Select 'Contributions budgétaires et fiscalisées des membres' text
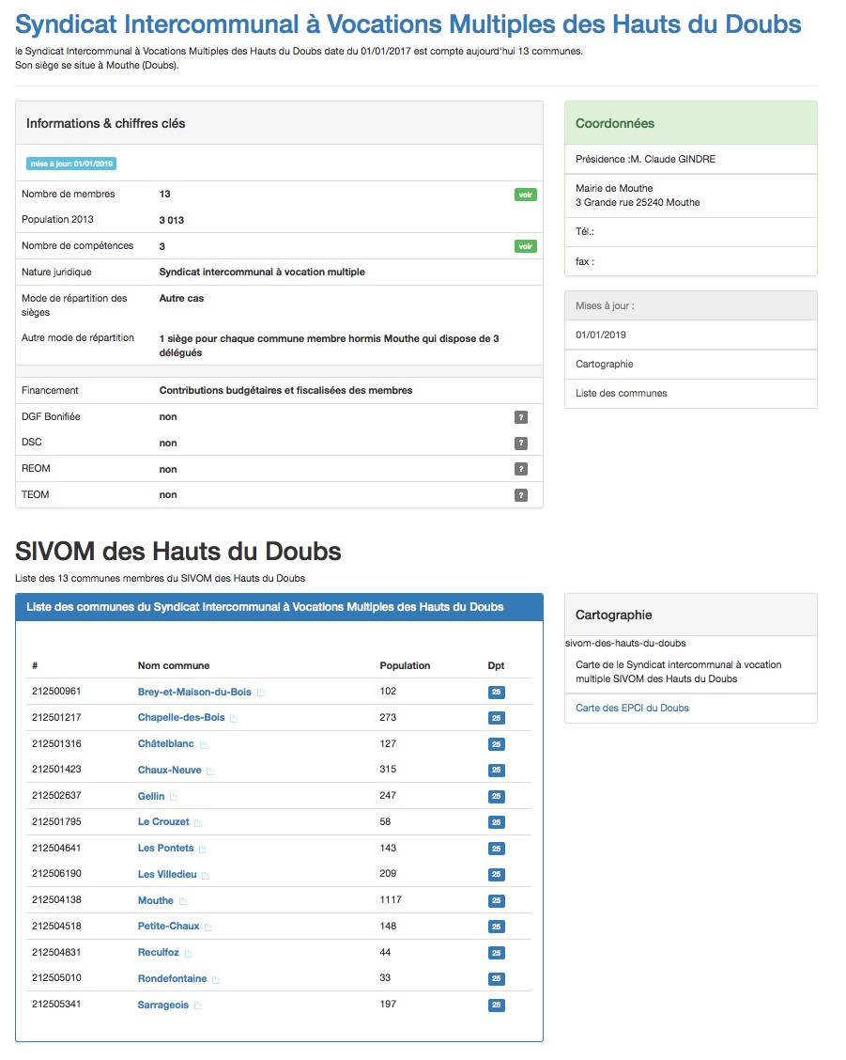Screen dimensions: 846x1060 click(285, 391)
